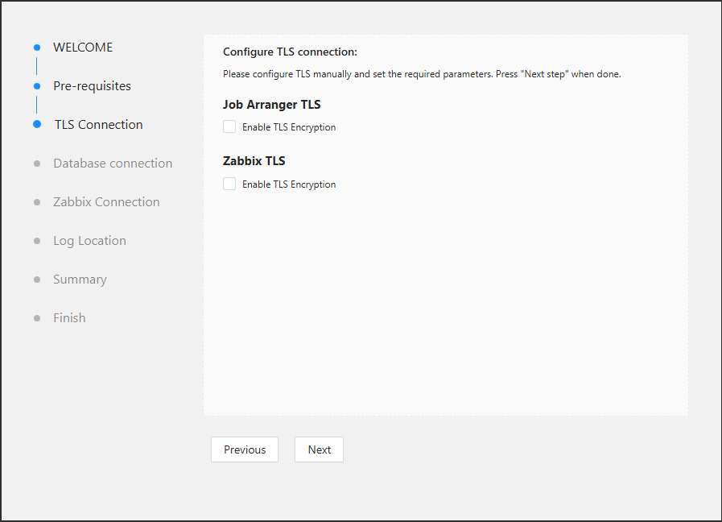Viewport: 722px width, 522px height.
Task: Open the Log Location step
Action: click(x=90, y=241)
